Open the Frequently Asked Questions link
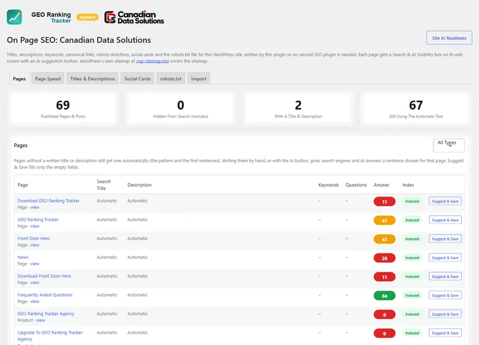Image resolution: width=479 pixels, height=345 pixels. [x=45, y=295]
